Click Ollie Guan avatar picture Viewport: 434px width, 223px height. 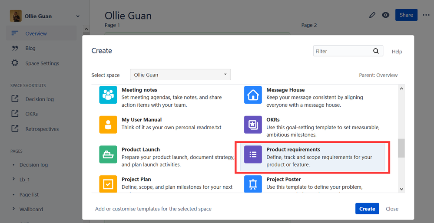[16, 16]
